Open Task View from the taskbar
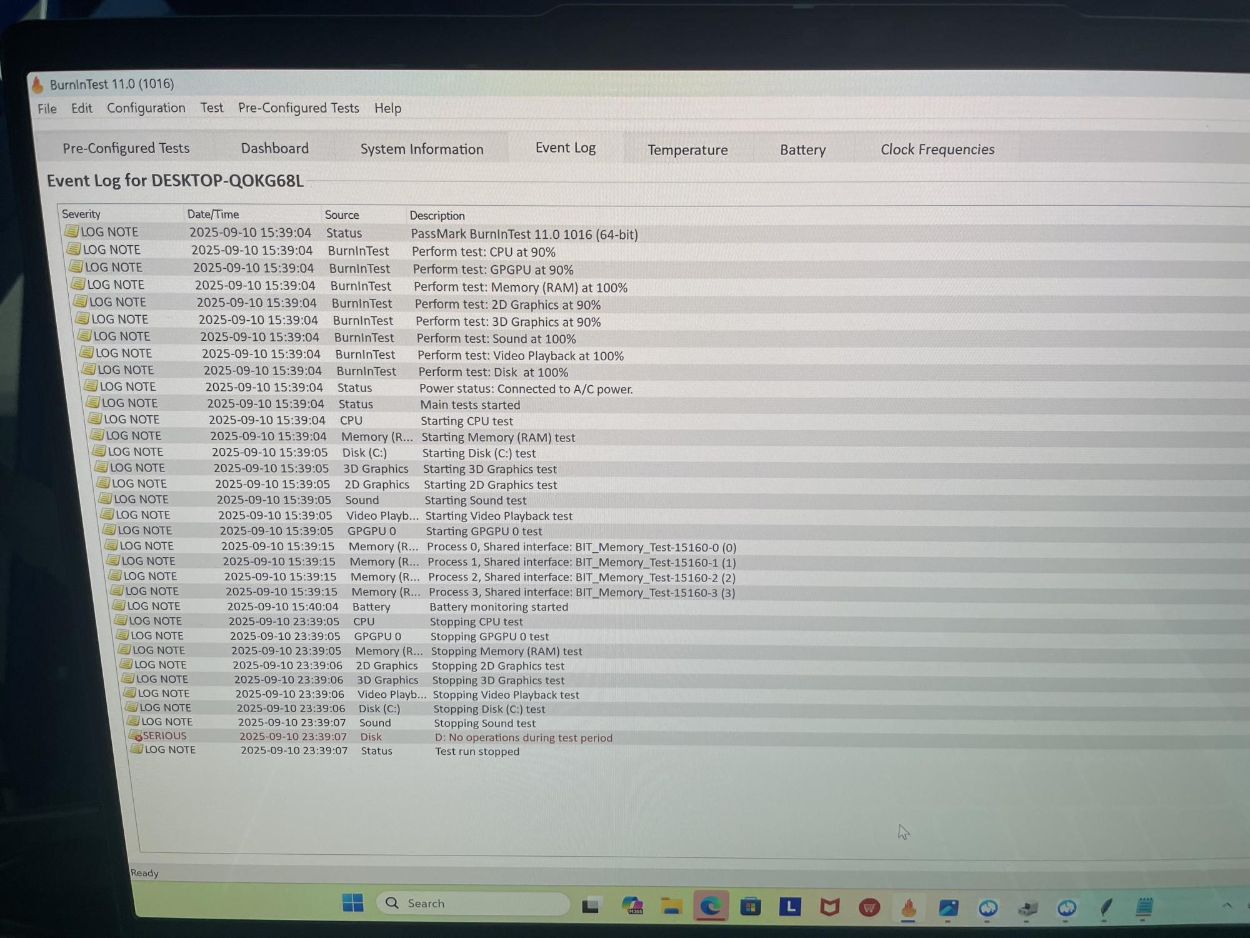This screenshot has width=1250, height=938. (591, 905)
